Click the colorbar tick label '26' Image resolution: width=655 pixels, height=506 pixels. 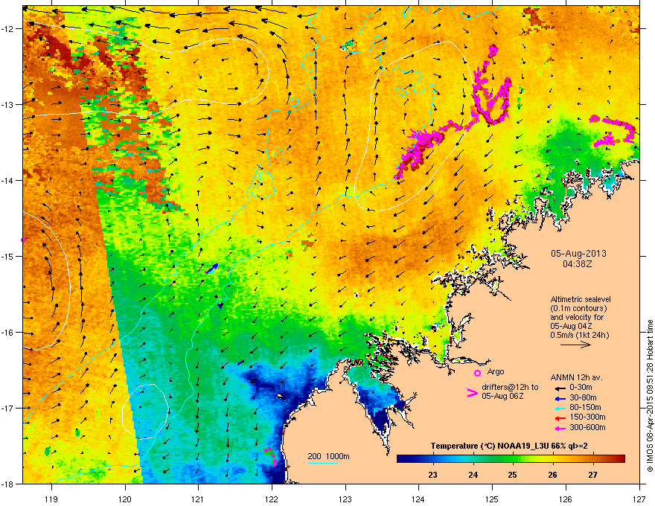click(x=552, y=475)
